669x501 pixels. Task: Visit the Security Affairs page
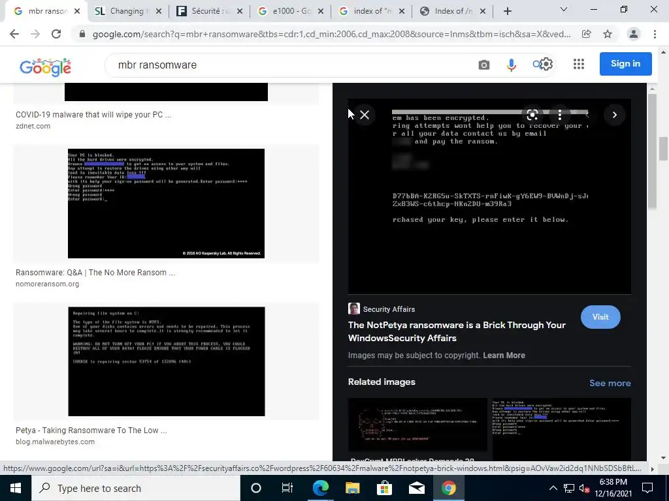pyautogui.click(x=600, y=317)
